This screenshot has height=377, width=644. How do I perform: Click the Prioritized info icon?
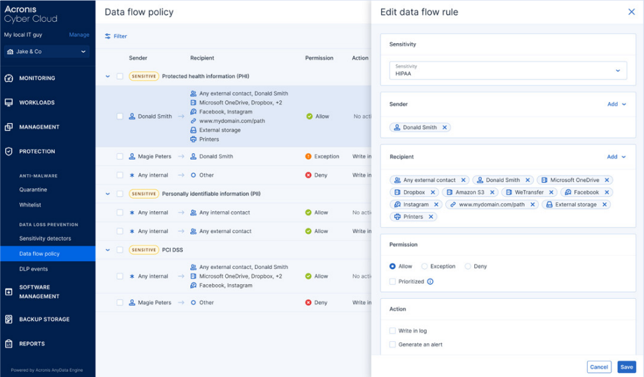click(430, 282)
